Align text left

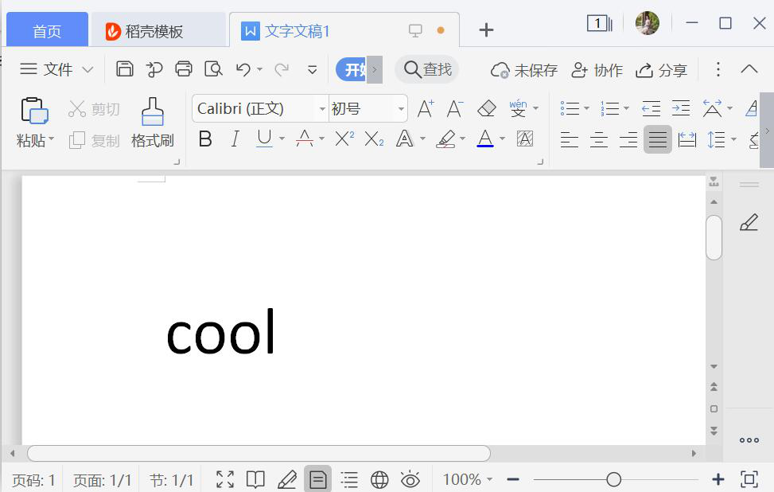569,140
